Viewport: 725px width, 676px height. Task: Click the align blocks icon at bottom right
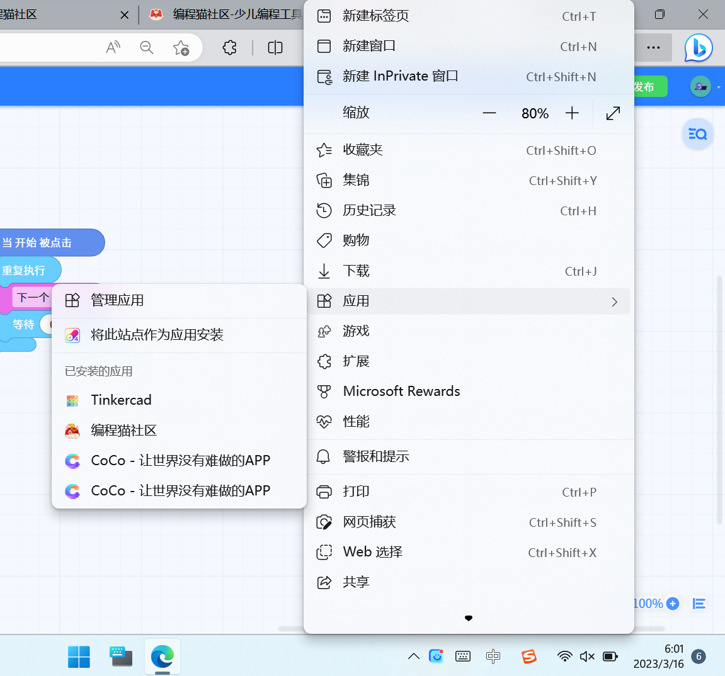pos(699,604)
